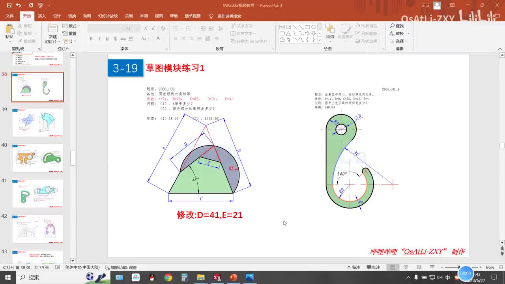The image size is (505, 284).
Task: Toggle Italic formatting
Action: tap(99, 39)
